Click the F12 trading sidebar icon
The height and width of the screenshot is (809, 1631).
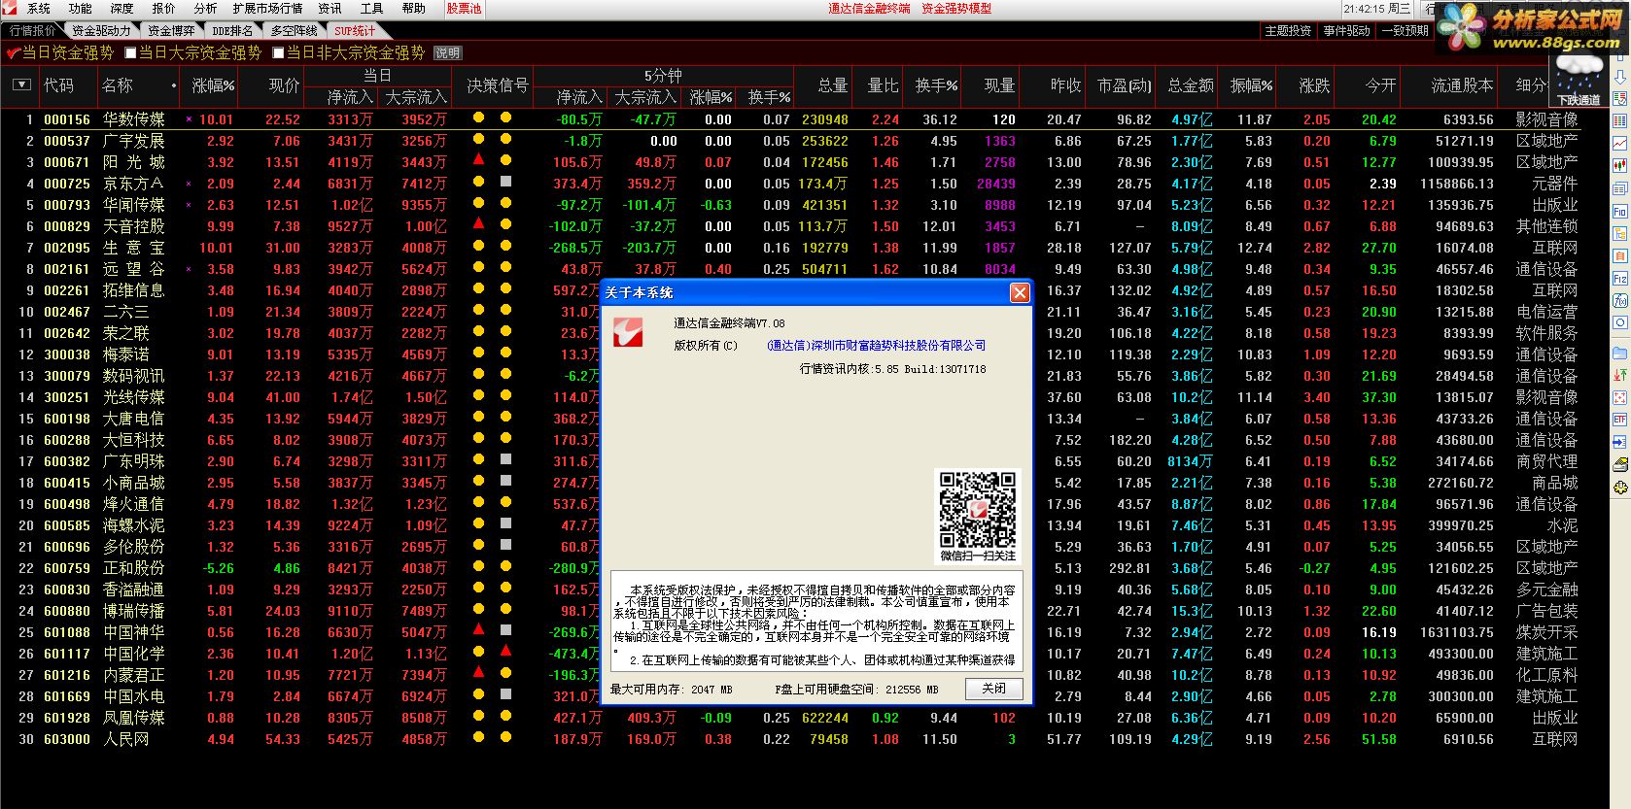click(1619, 278)
